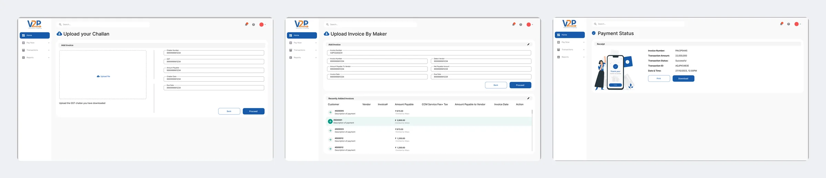Expand Pay Now chevron in Upload Invoice By Maker sidebar

316,43
